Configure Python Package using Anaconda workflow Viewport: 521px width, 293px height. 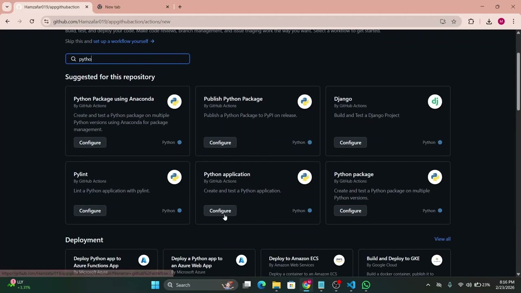90,142
